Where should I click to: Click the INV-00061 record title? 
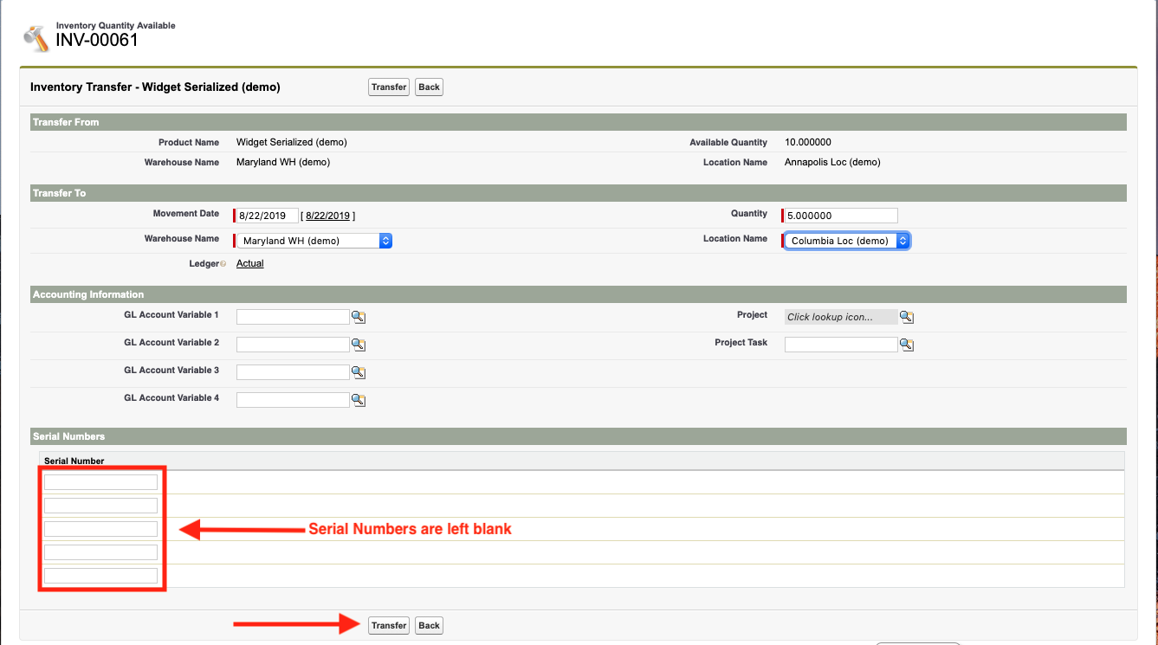point(97,40)
